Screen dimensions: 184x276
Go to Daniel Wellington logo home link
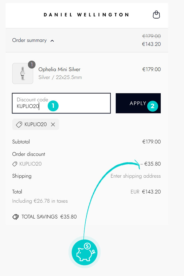pyautogui.click(x=86, y=15)
